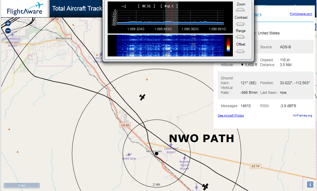Click the Messages count 14610

coord(246,106)
